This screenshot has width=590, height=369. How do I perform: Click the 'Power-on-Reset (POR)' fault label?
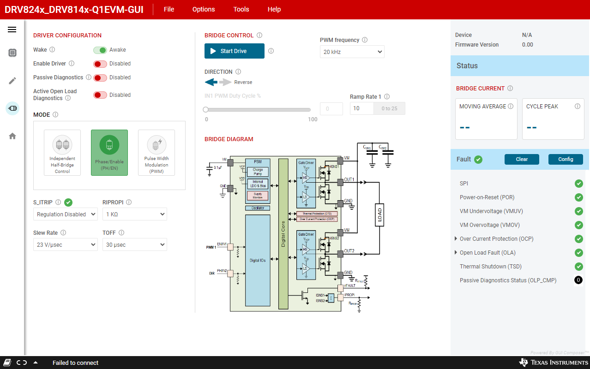click(x=487, y=197)
